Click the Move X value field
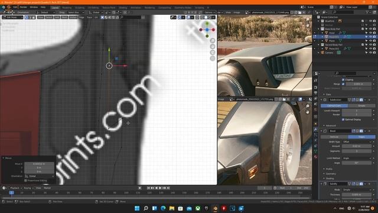Viewport: 378px width, 213px height. (x=40, y=164)
